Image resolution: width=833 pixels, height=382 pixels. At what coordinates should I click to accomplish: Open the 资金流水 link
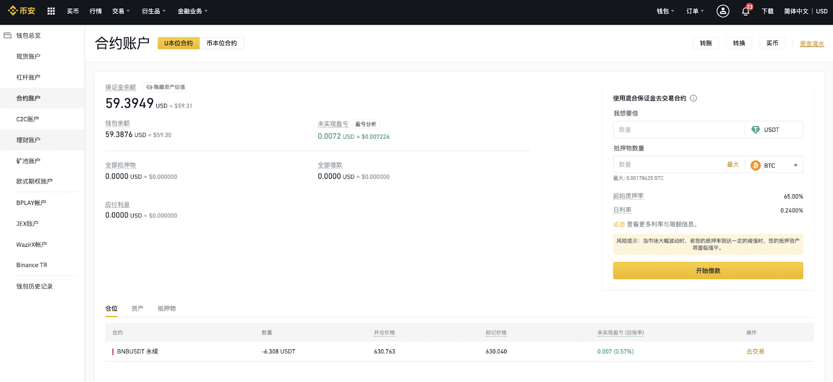(812, 44)
